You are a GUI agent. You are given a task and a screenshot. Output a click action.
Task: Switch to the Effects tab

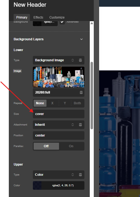click(38, 17)
